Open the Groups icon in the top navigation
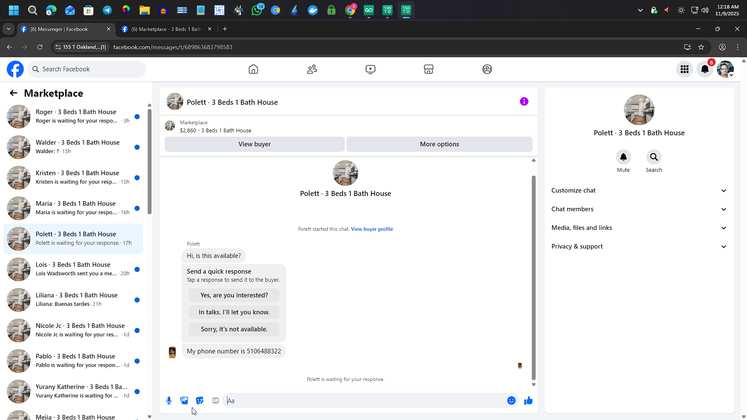Image resolution: width=747 pixels, height=420 pixels. pos(487,69)
